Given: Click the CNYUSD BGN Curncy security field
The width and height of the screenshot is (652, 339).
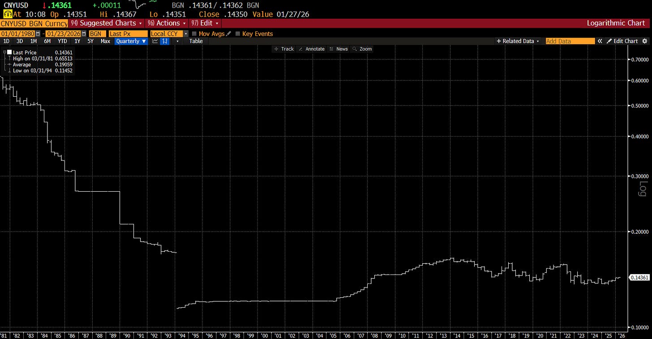Looking at the screenshot, I should pyautogui.click(x=34, y=23).
